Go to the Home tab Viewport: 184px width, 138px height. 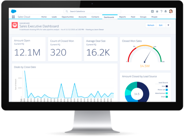coord(44,17)
